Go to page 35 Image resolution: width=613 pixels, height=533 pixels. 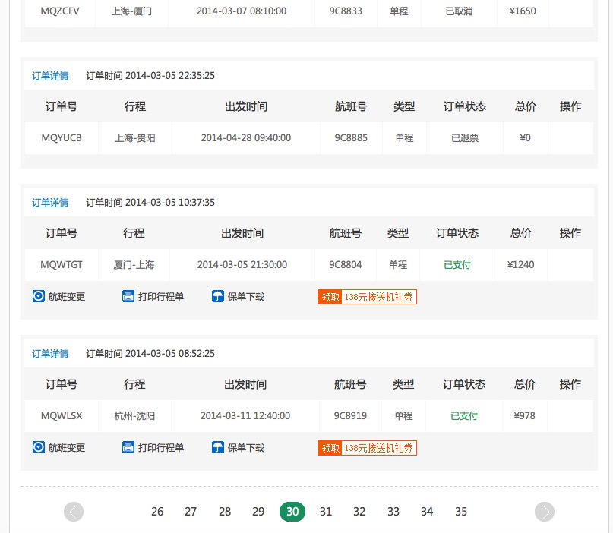click(461, 512)
